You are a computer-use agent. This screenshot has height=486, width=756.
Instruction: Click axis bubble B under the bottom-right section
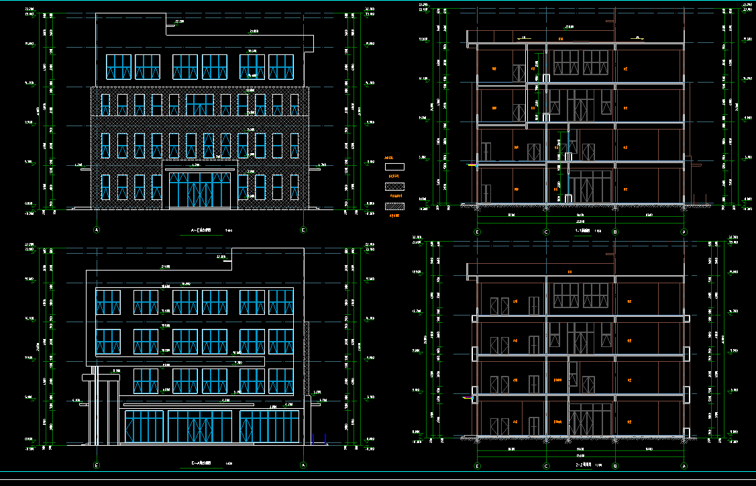point(615,466)
